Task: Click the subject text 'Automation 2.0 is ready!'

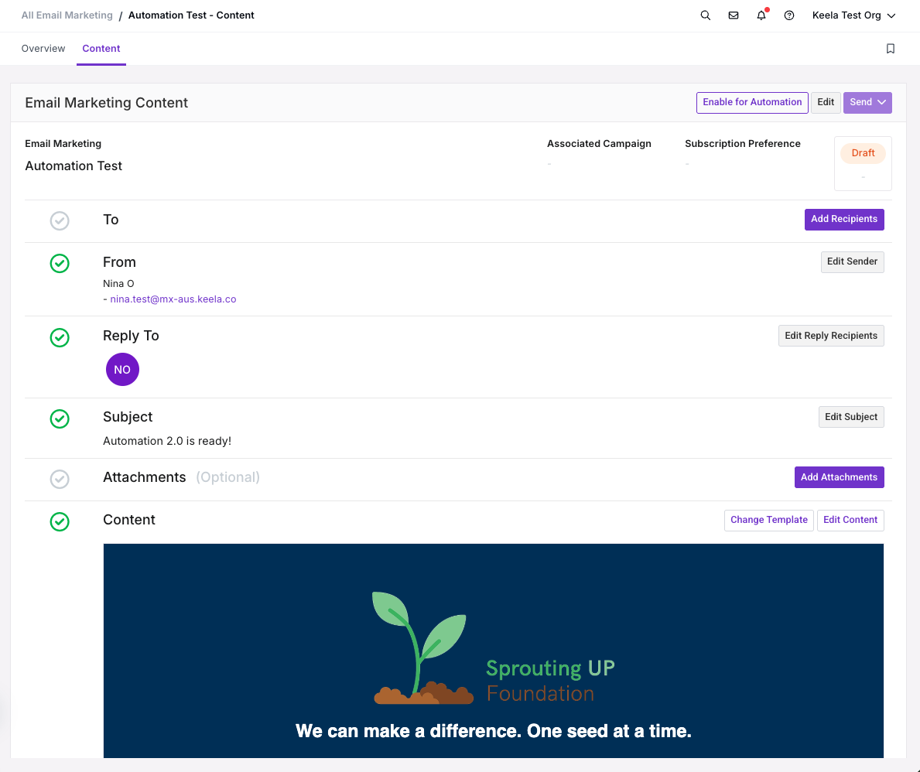Action: (167, 441)
